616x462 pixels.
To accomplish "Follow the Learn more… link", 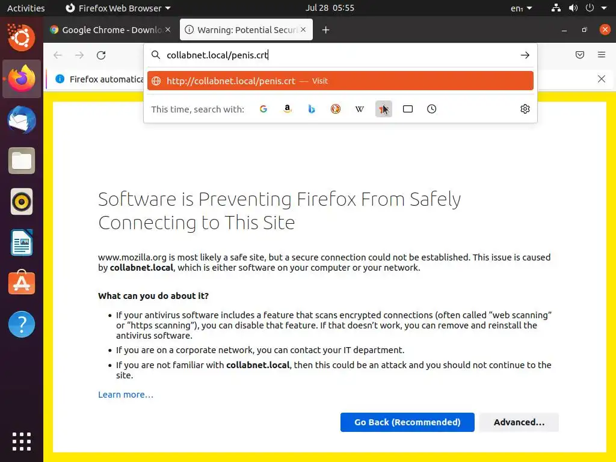I will pos(126,395).
